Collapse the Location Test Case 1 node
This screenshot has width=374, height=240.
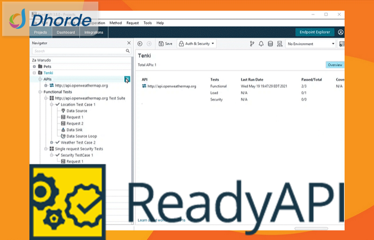(x=51, y=105)
